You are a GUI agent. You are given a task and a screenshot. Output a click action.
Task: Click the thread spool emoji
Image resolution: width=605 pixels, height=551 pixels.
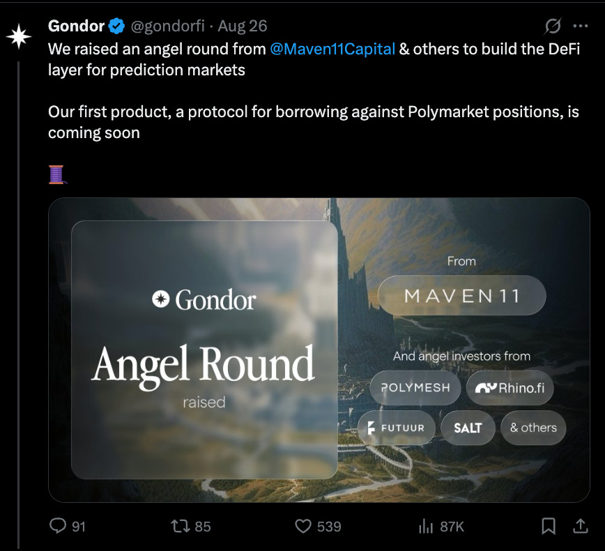pos(57,174)
